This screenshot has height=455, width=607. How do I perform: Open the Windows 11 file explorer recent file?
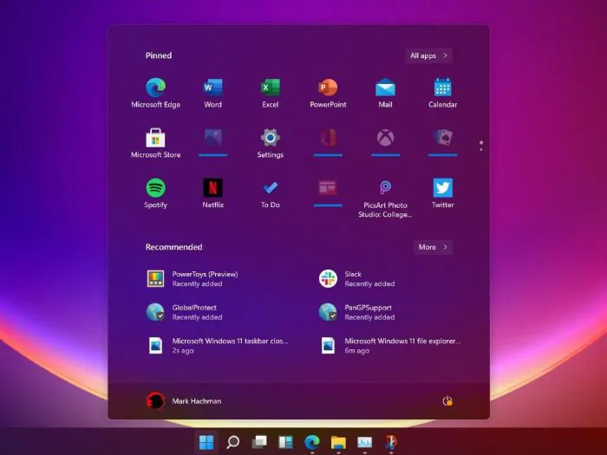(x=390, y=346)
